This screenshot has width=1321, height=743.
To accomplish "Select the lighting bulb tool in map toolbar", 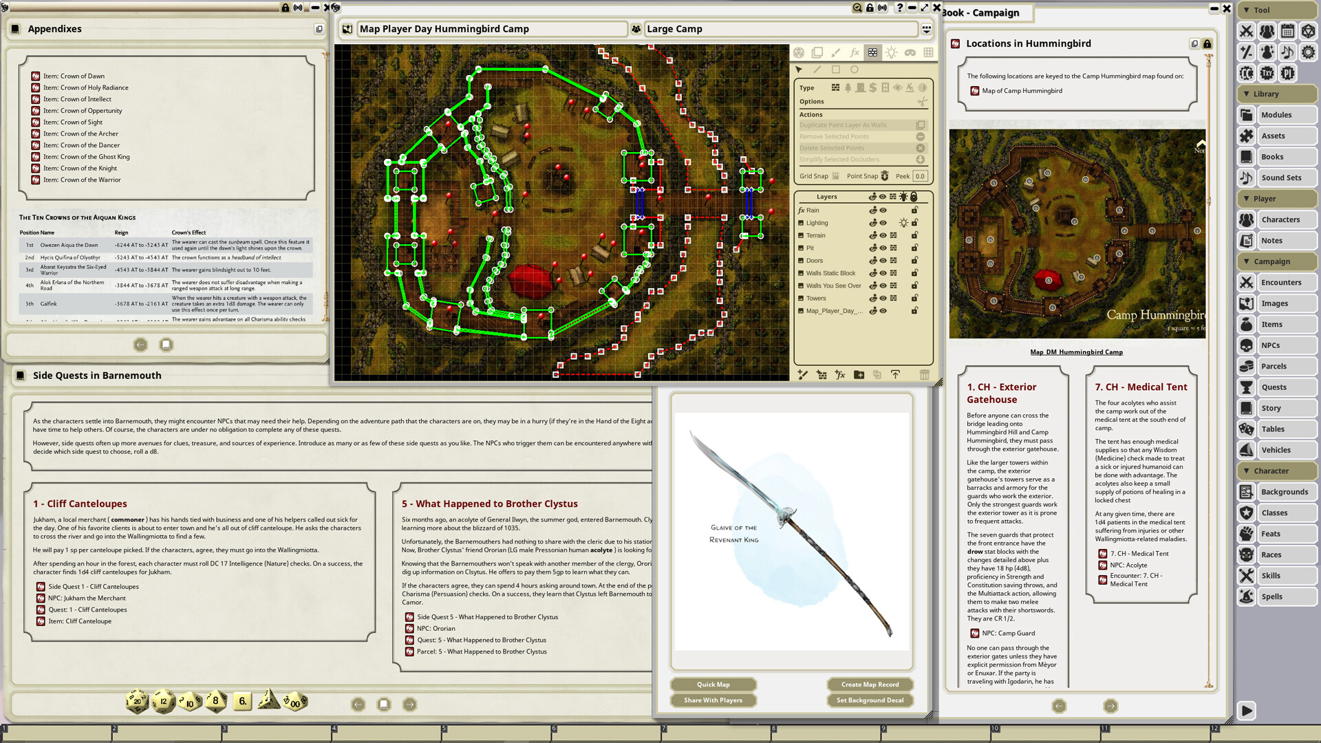I will point(891,52).
